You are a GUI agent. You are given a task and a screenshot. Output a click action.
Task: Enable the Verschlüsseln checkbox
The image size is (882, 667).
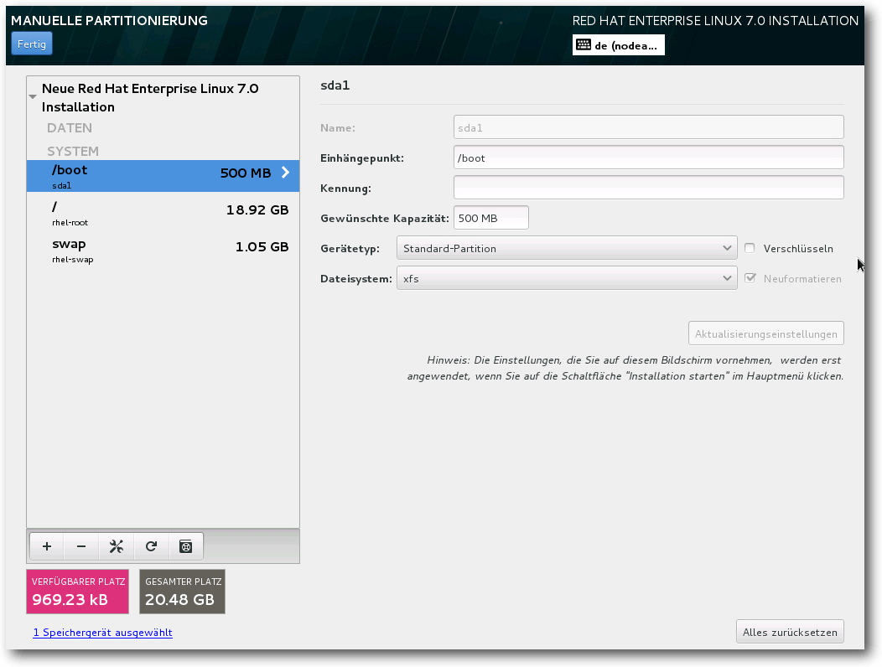(x=750, y=248)
